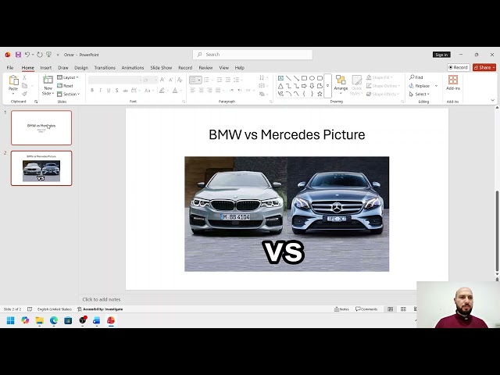Expand the shapes gallery

point(327,86)
